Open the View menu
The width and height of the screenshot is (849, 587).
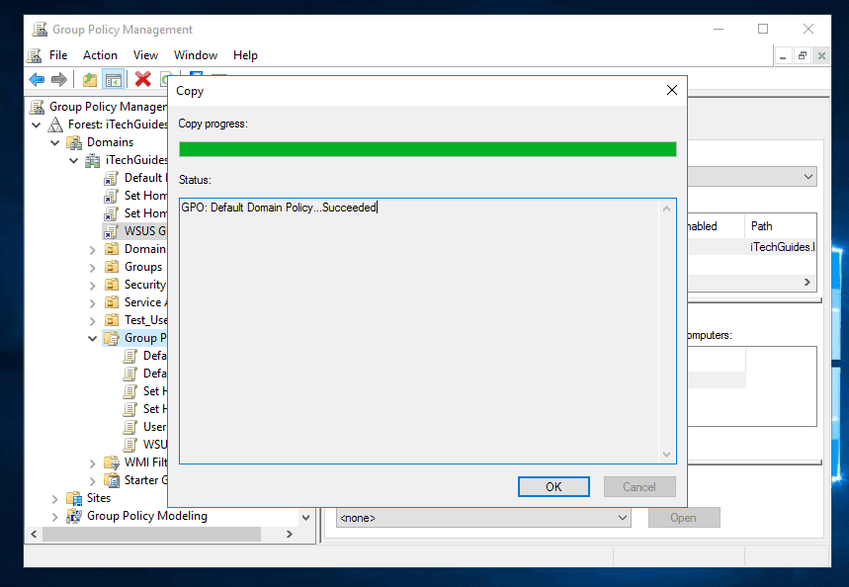click(145, 55)
